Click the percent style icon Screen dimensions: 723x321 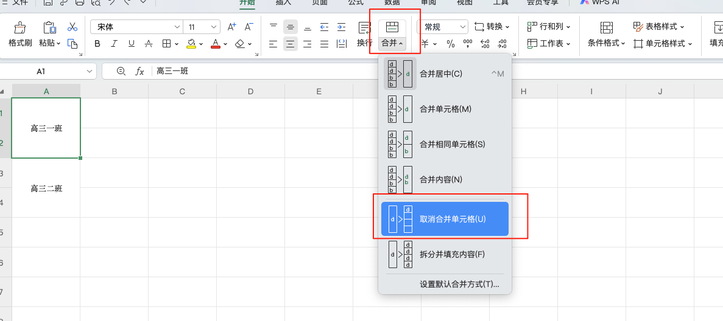pos(451,44)
